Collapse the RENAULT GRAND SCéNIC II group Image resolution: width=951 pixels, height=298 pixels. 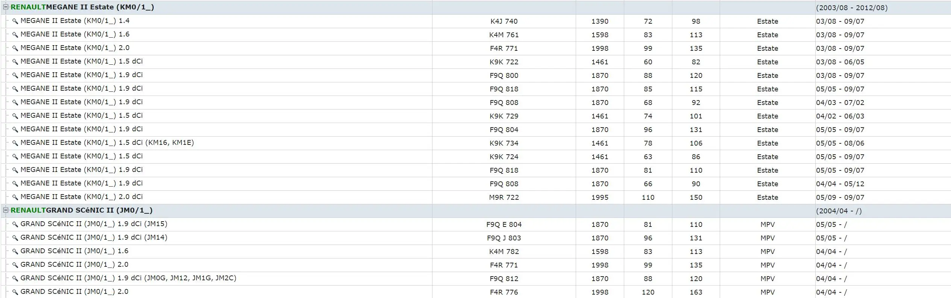(6, 210)
